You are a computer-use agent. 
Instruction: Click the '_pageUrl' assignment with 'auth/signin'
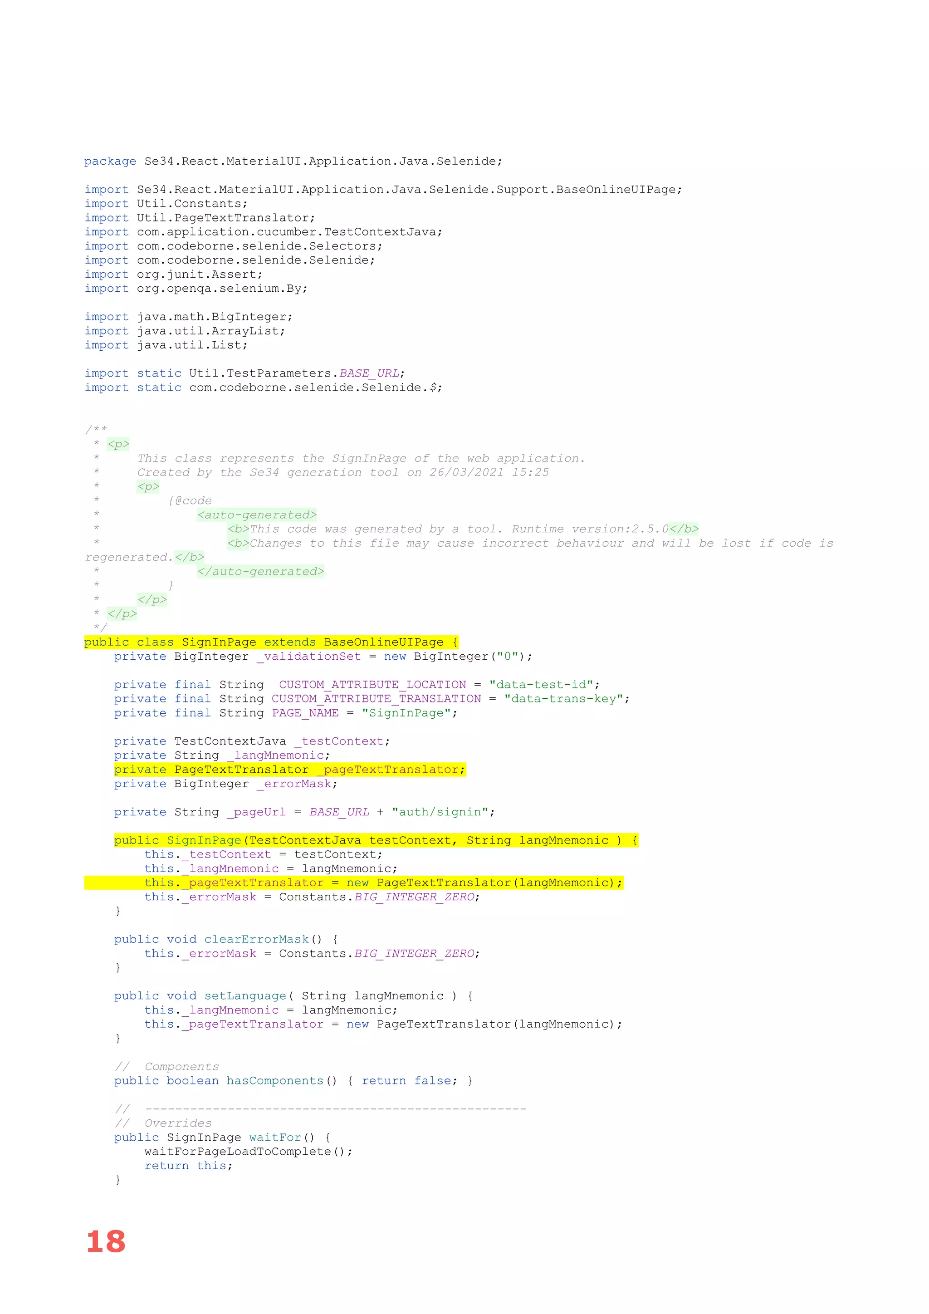[x=304, y=812]
